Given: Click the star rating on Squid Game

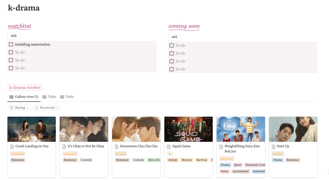Looking at the screenshot, I should [x=170, y=154].
